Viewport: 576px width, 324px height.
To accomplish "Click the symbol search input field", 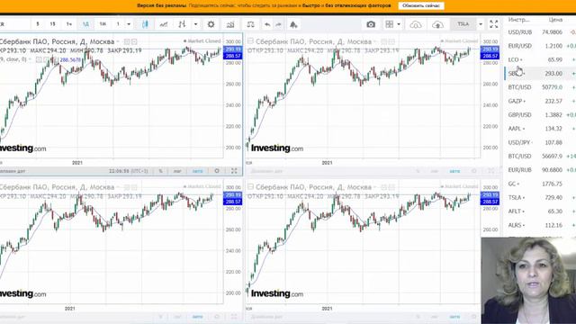I will point(14,24).
